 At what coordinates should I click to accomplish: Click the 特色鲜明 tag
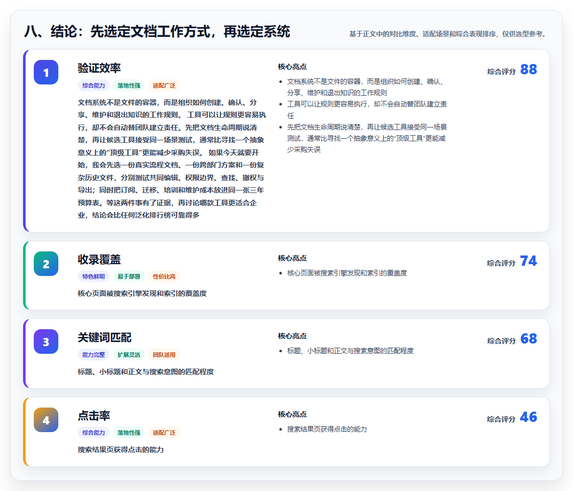[94, 276]
